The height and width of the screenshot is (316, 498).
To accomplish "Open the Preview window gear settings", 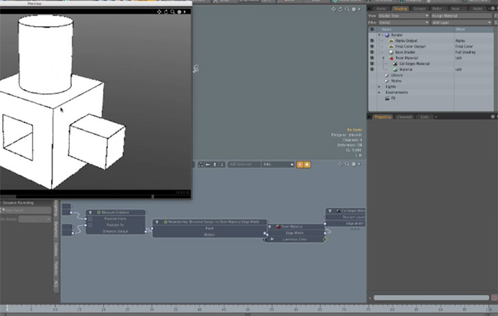I will 179,12.
